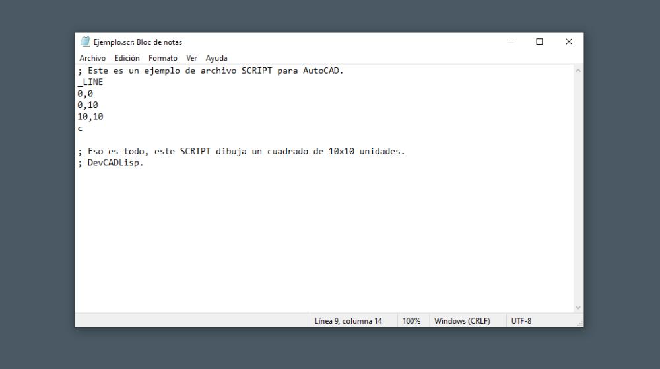Open the Formato menu

click(162, 58)
